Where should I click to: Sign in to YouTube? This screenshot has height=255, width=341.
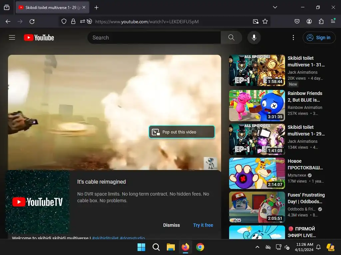click(319, 38)
